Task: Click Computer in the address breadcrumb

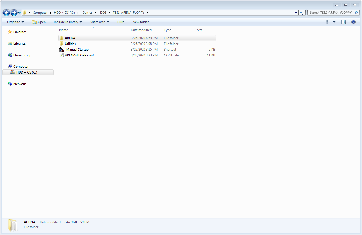Action: (40, 13)
